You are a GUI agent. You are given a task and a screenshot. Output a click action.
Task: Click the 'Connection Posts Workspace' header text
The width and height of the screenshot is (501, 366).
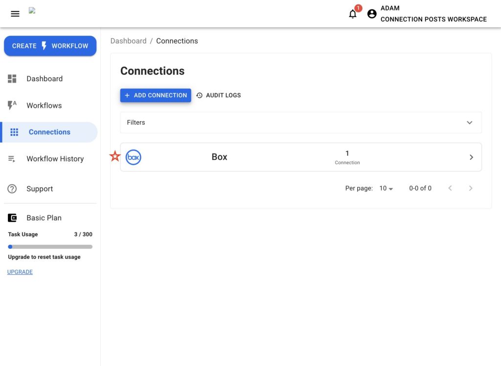tap(433, 20)
